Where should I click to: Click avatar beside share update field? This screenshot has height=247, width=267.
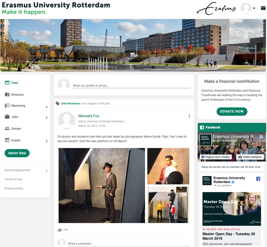point(64,85)
